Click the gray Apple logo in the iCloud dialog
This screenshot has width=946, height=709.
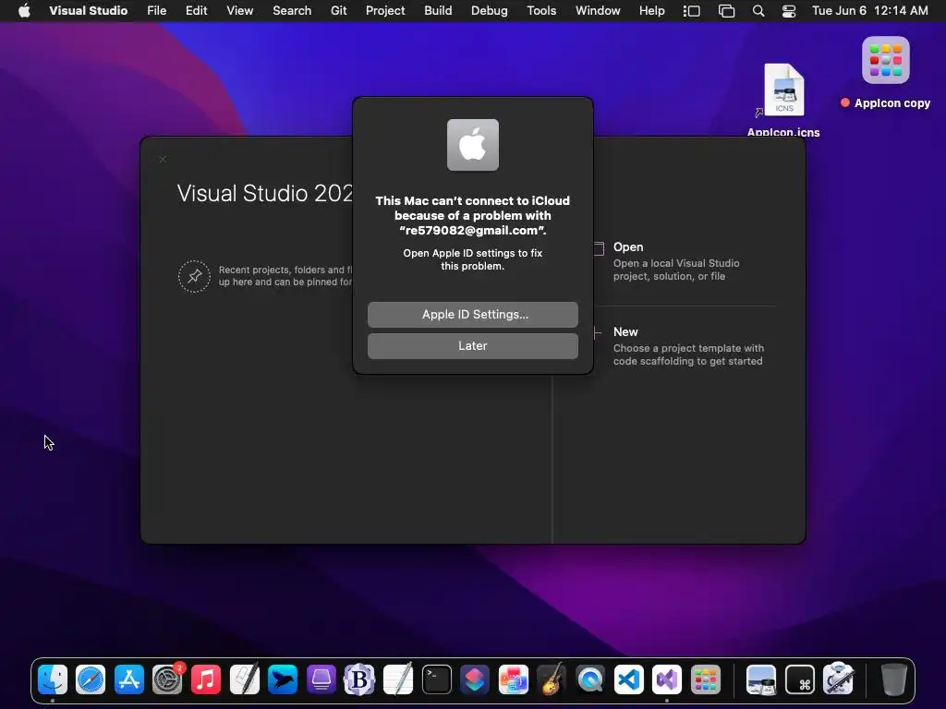coord(472,145)
